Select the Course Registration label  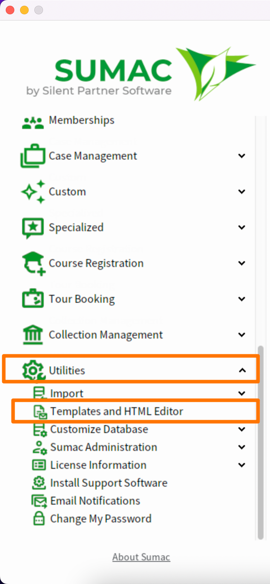tap(96, 263)
